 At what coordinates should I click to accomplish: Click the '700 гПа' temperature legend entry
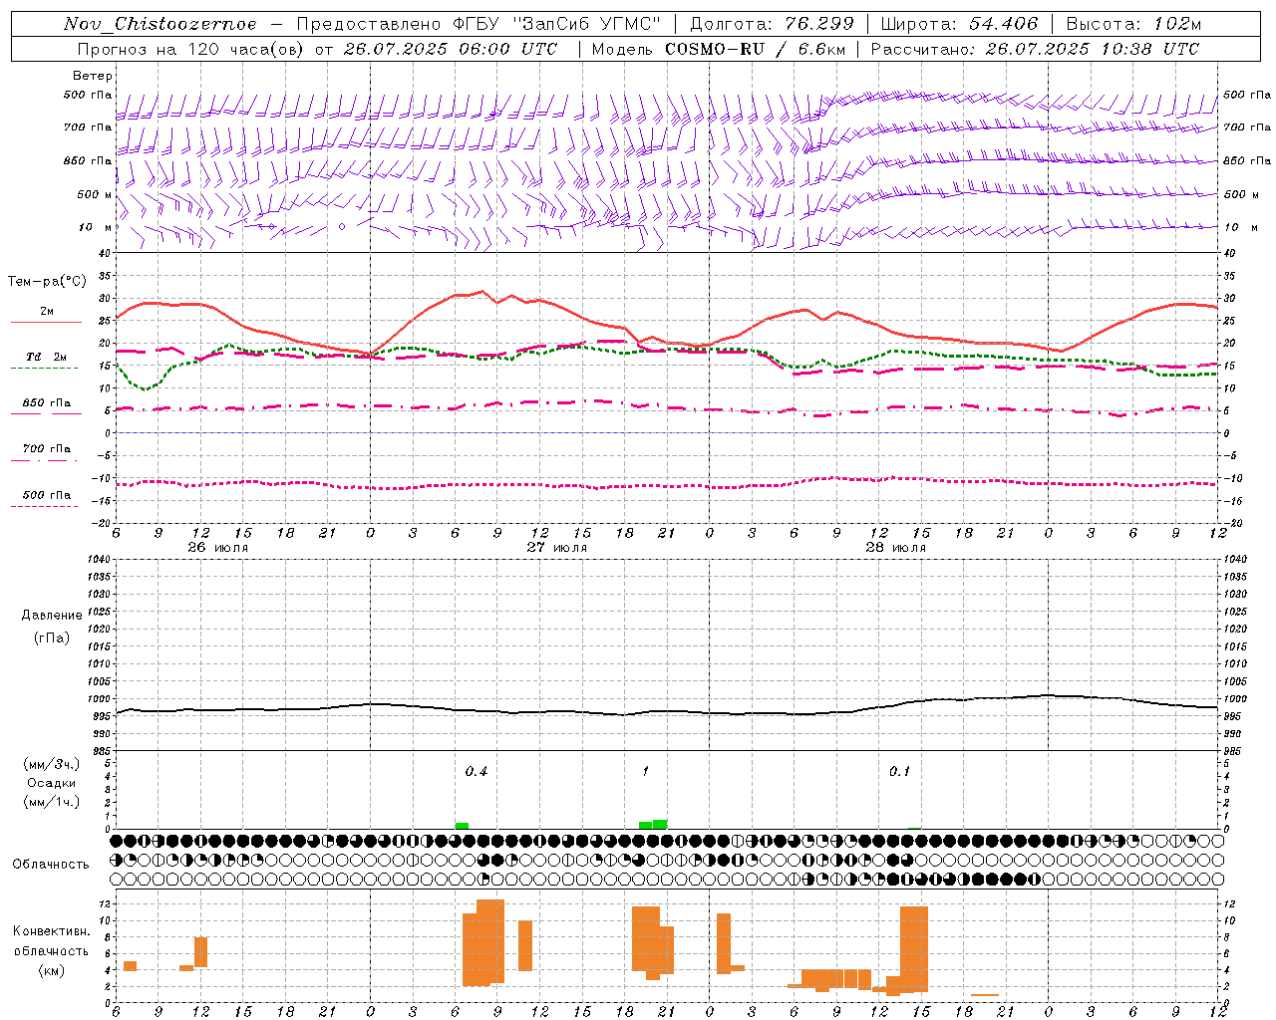tap(47, 449)
